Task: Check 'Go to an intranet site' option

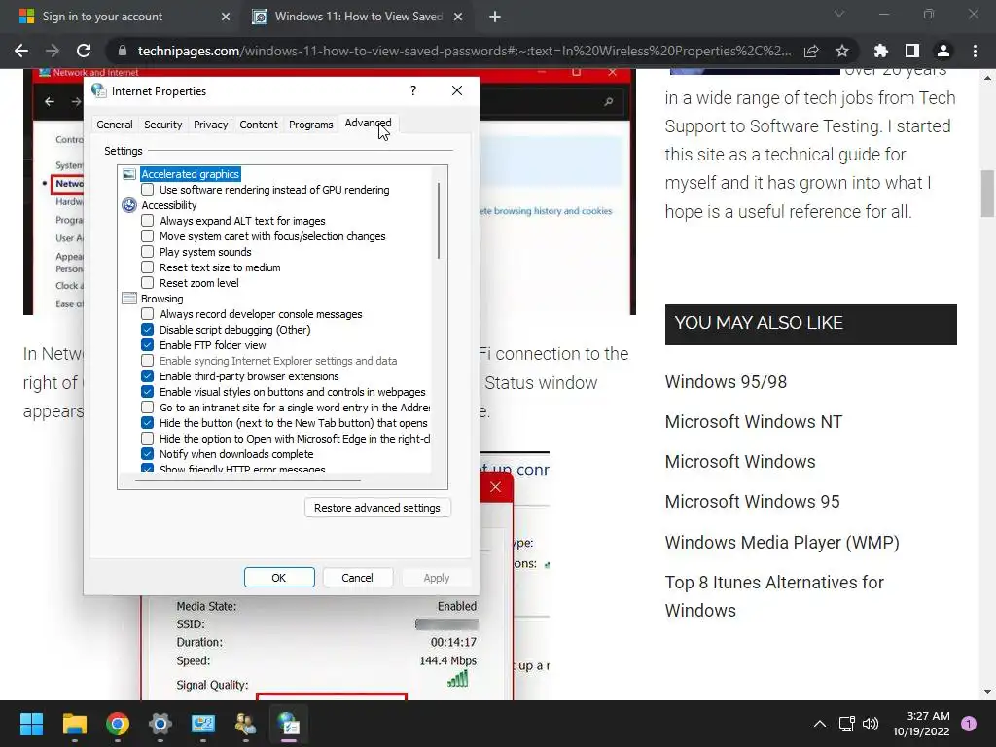Action: pos(148,408)
